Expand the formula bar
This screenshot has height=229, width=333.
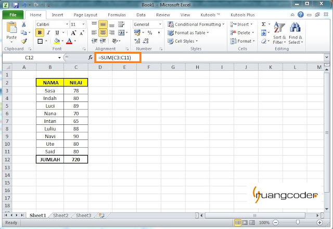pos(326,57)
